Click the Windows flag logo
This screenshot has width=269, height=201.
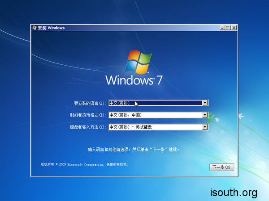point(138,62)
